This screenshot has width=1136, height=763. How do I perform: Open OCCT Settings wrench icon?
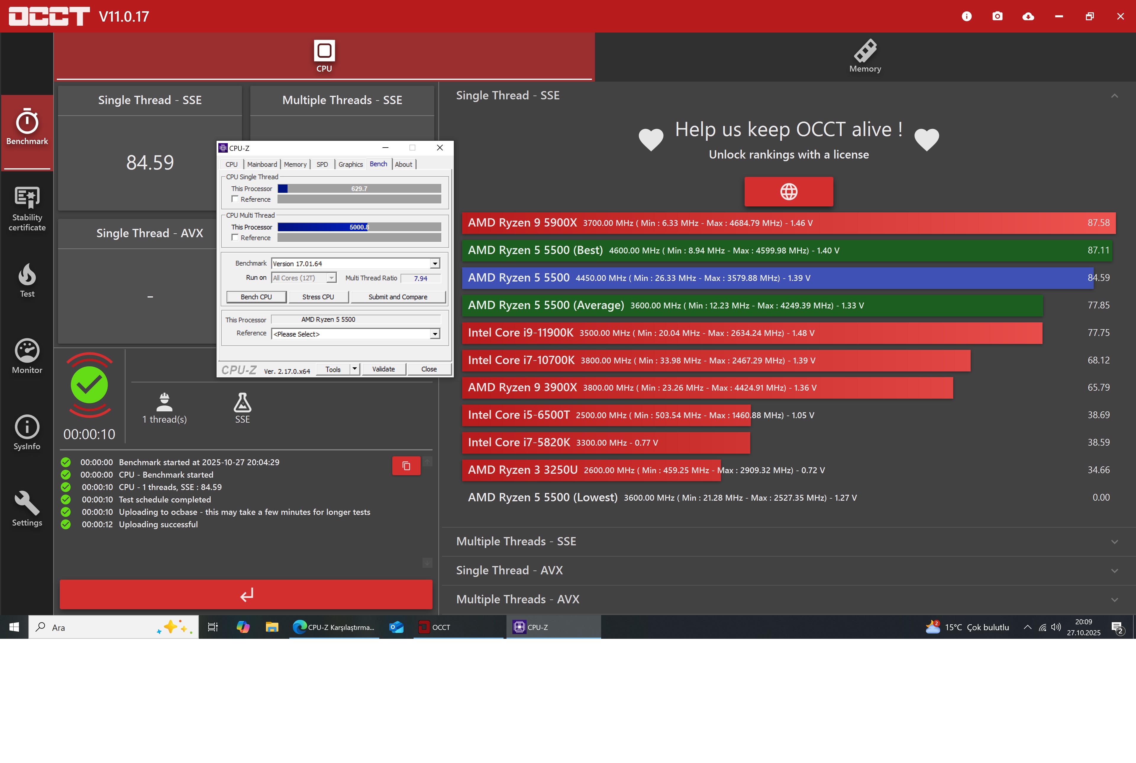tap(27, 508)
